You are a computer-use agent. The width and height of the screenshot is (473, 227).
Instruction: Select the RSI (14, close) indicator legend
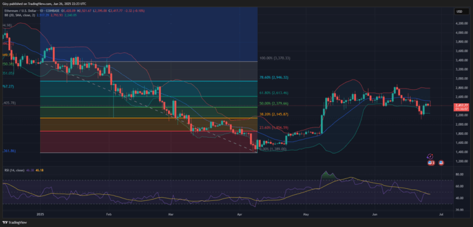point(15,171)
